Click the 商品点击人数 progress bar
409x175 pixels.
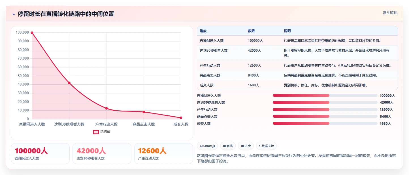click(325, 117)
